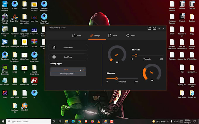Viewport: 199px width, 124px height.
Task: Launch Brave browser from the taskbar
Action: (86, 121)
